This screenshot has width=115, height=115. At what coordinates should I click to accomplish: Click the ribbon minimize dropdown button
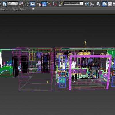33,9
